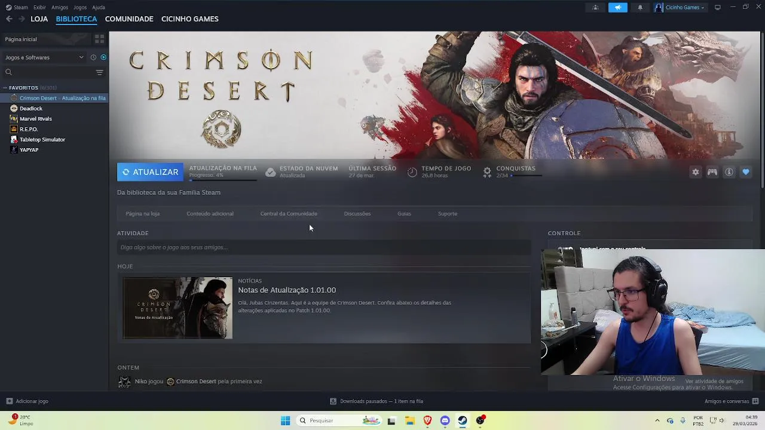Screen dimensions: 765x430
Task: Click the Página inicial button
Action: point(47,39)
